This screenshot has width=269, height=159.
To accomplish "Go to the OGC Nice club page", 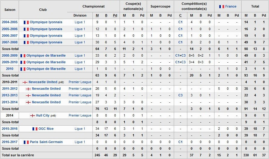I will click(x=46, y=129).
